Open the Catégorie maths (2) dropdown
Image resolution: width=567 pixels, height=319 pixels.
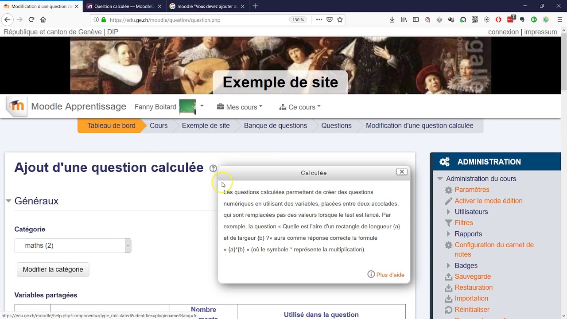point(73,245)
